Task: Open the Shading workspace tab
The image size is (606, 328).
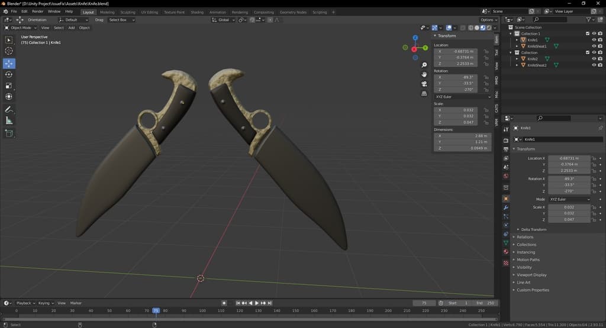Action: point(197,12)
